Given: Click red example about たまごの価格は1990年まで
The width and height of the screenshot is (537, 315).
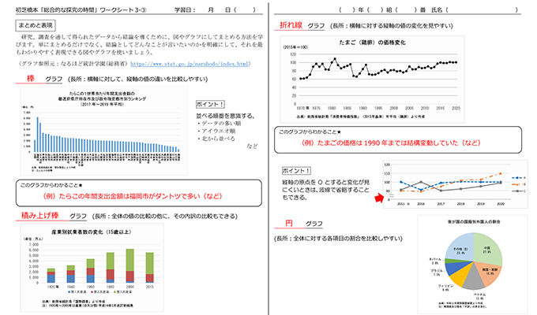Looking at the screenshot, I should [391, 143].
